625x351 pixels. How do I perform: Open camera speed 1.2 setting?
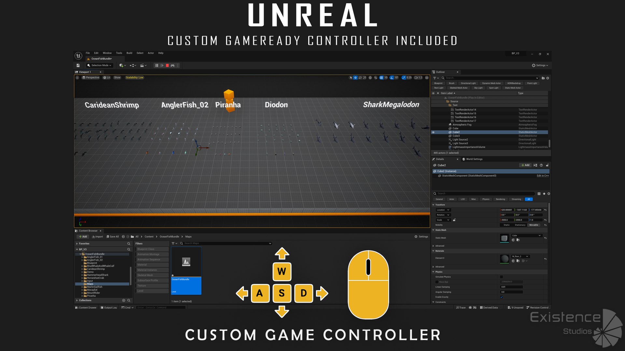pos(418,78)
